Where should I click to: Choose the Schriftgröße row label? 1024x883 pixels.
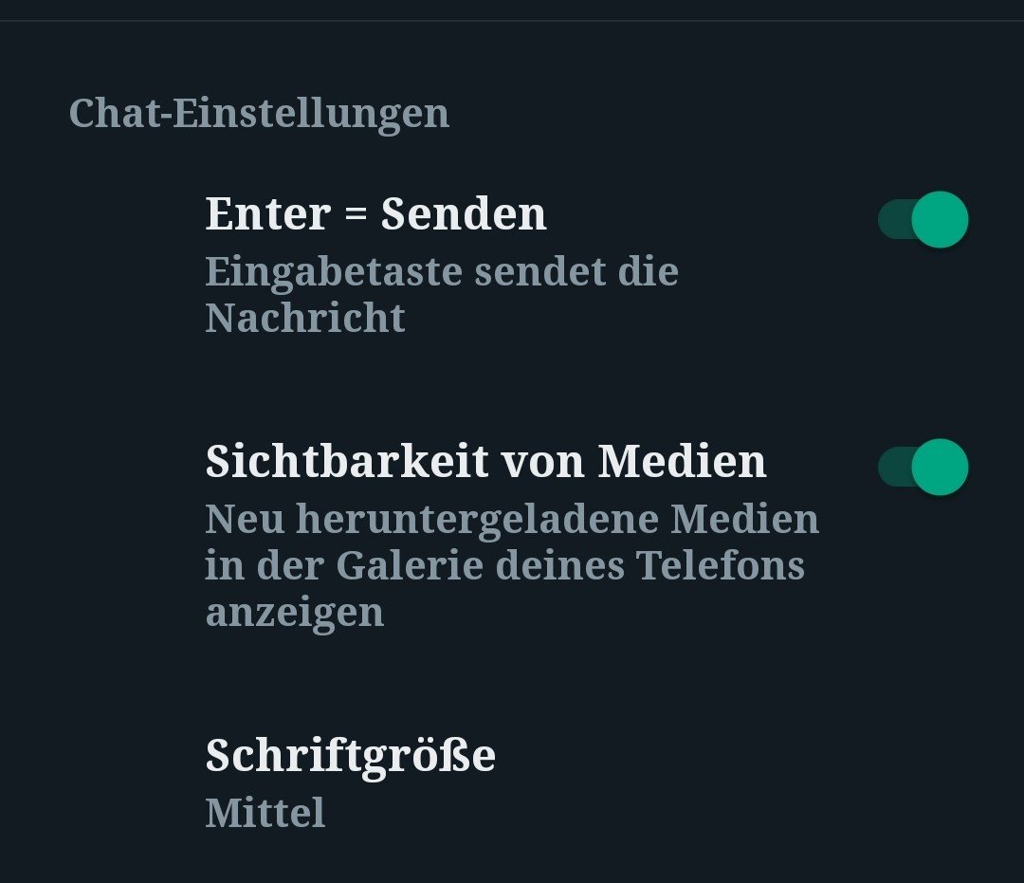(x=351, y=756)
